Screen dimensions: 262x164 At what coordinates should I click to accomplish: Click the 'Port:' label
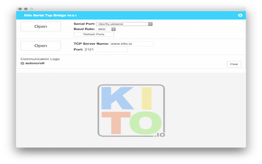point(78,50)
